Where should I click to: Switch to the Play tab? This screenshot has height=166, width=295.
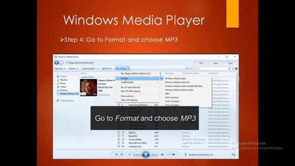[201, 63]
